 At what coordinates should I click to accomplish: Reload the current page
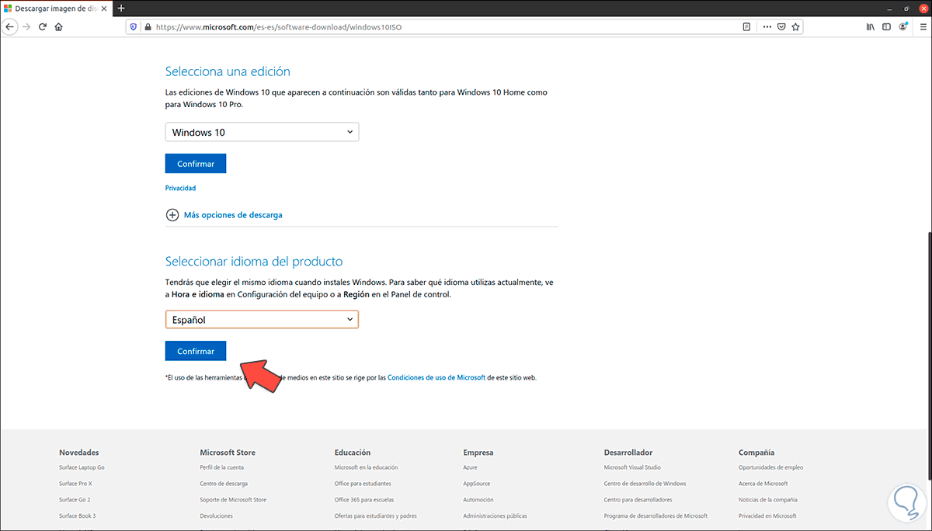coord(43,26)
